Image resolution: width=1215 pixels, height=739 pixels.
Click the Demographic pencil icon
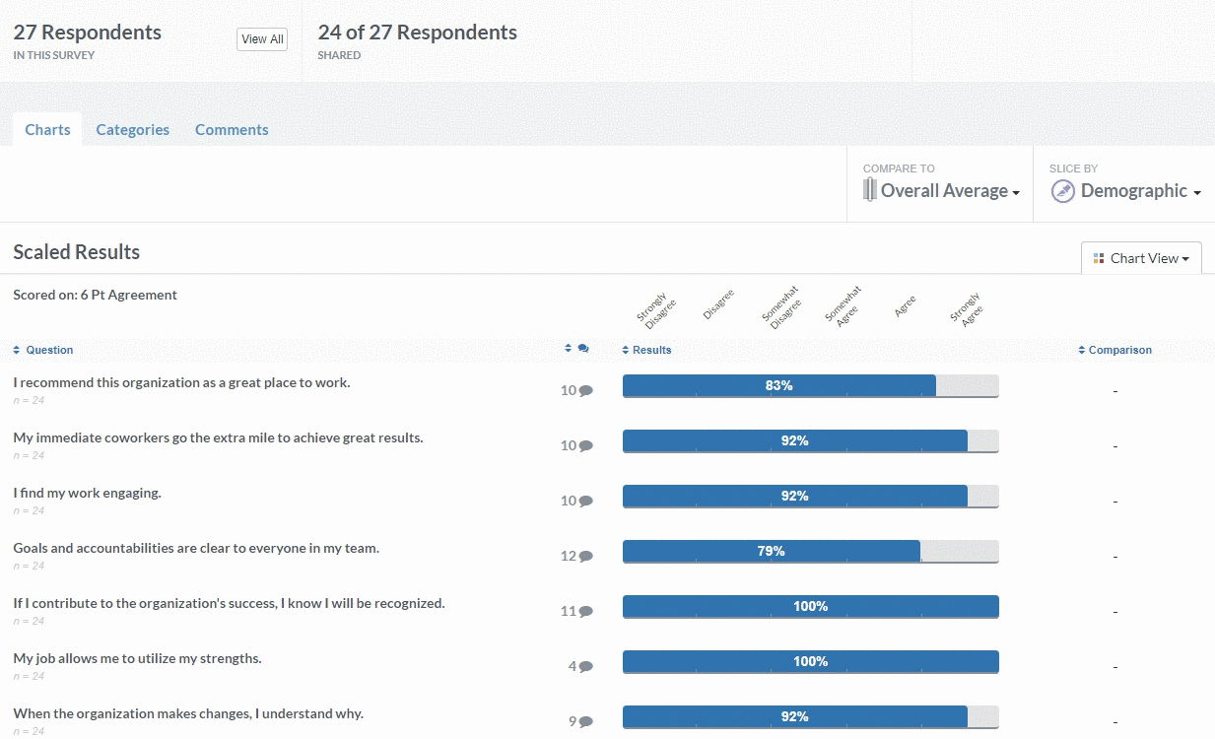click(x=1062, y=191)
